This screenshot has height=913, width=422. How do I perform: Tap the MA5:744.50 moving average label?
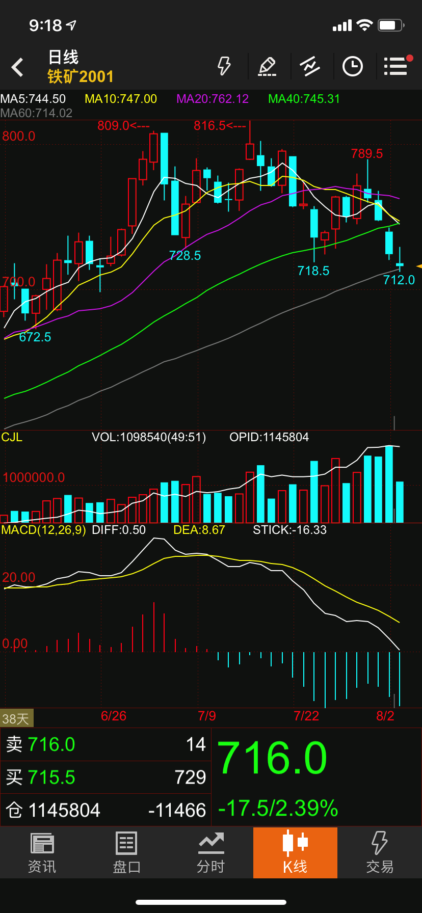(33, 99)
